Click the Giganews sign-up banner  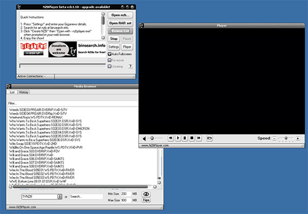point(33,49)
